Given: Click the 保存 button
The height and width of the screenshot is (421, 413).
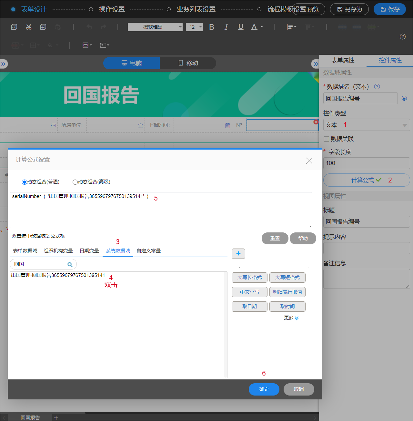Looking at the screenshot, I should [x=390, y=9].
